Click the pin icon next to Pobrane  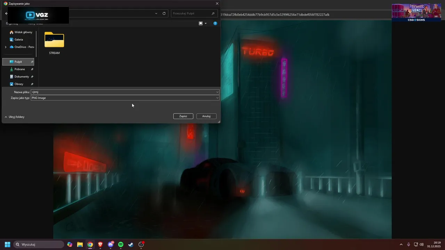point(32,69)
